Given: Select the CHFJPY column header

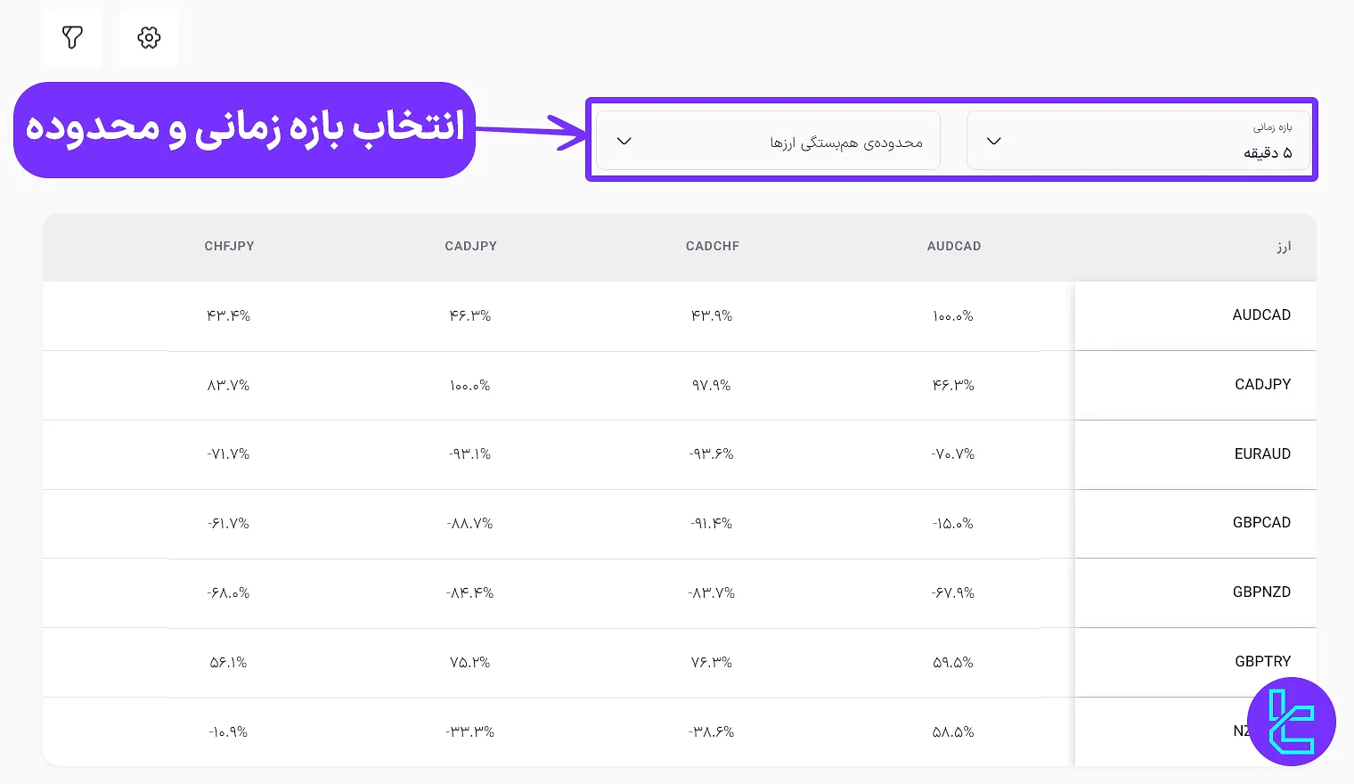Looking at the screenshot, I should pos(229,246).
